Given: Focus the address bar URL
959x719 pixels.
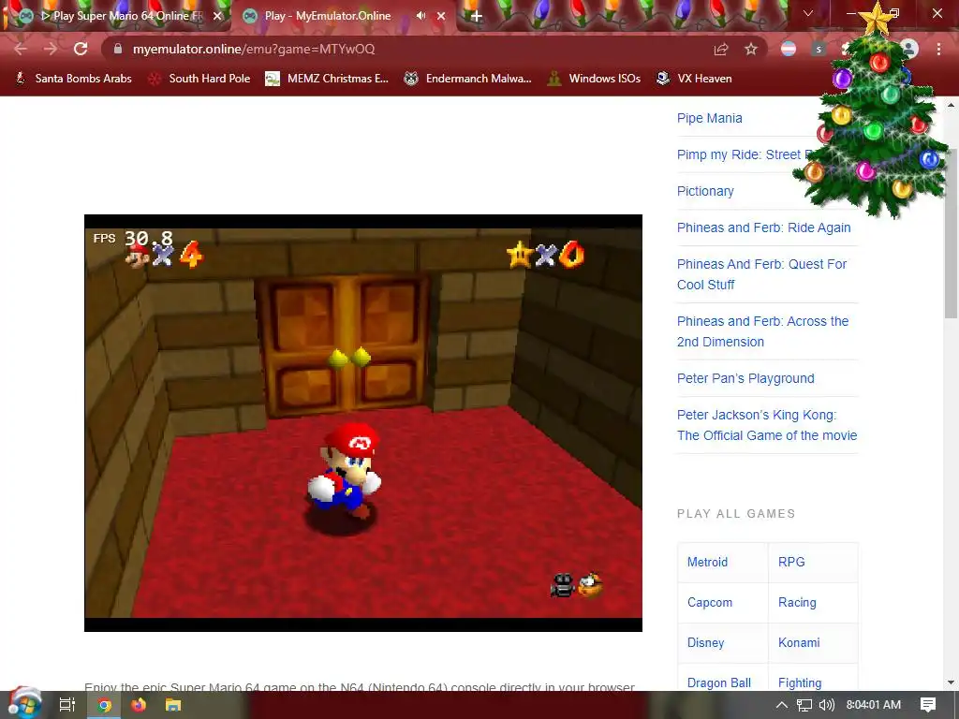Looking at the screenshot, I should [254, 49].
